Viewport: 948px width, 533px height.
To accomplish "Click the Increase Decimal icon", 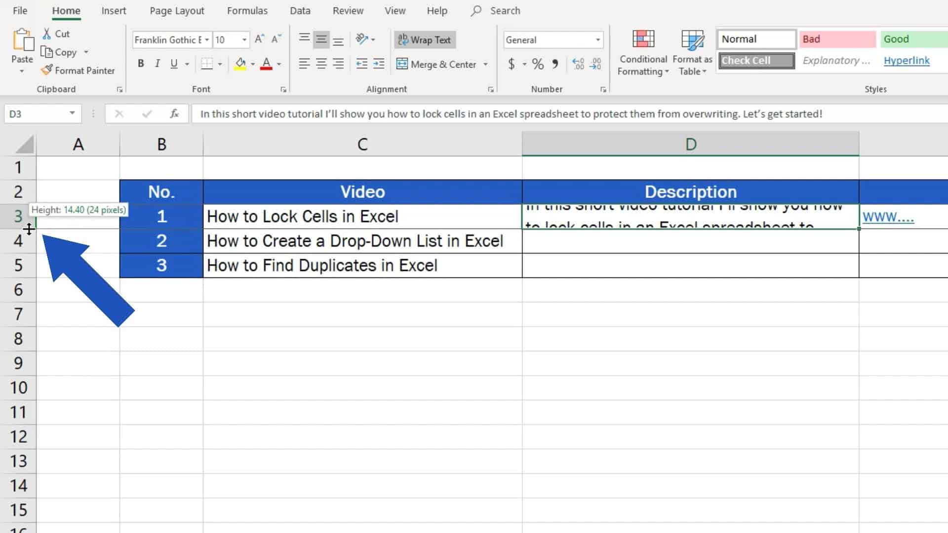I will coord(579,64).
